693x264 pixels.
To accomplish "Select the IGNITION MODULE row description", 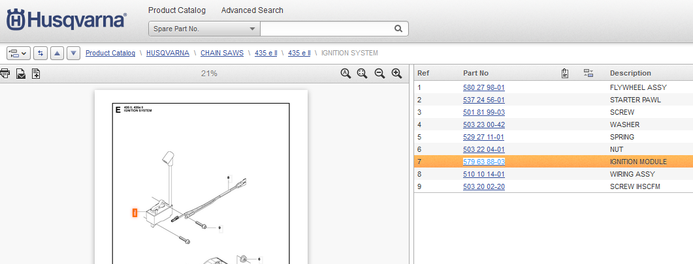I will tap(638, 162).
